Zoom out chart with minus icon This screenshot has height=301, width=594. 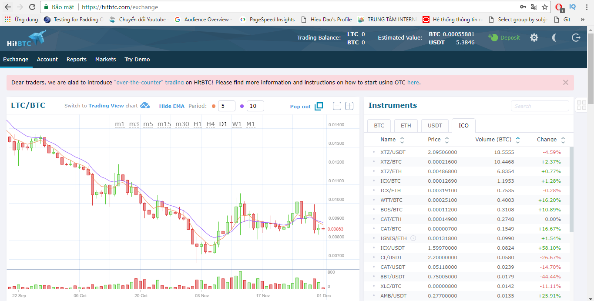click(337, 106)
